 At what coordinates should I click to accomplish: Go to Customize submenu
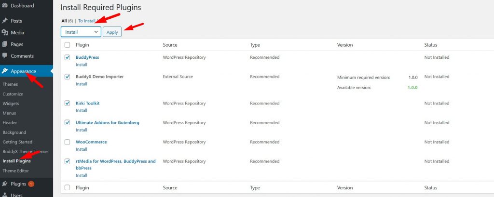click(13, 94)
